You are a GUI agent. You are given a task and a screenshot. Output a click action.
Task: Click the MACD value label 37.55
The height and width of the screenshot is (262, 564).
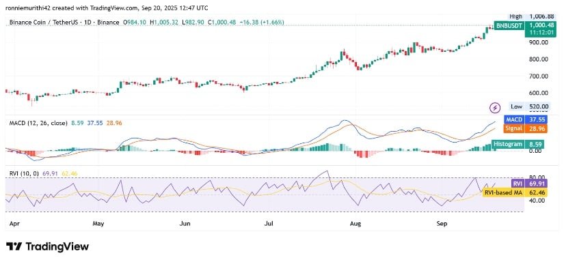tap(525, 120)
